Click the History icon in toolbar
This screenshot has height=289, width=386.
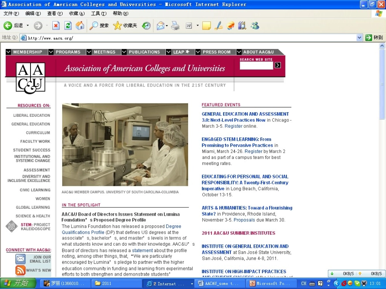point(146,25)
